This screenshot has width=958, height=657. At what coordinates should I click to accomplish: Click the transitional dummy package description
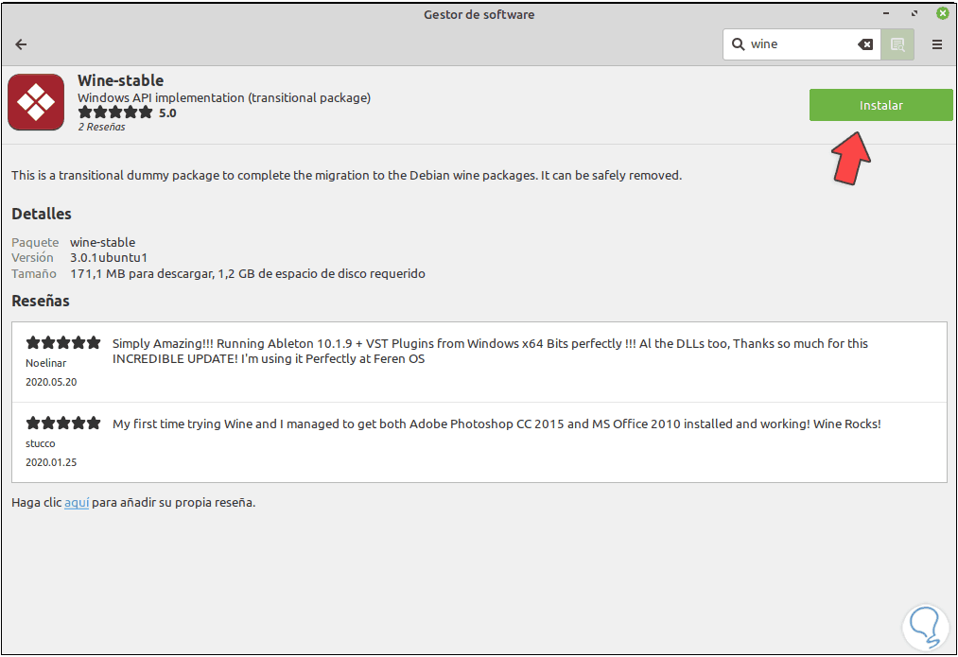[346, 176]
